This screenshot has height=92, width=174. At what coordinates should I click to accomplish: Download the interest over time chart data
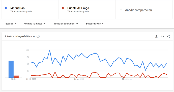[156, 36]
